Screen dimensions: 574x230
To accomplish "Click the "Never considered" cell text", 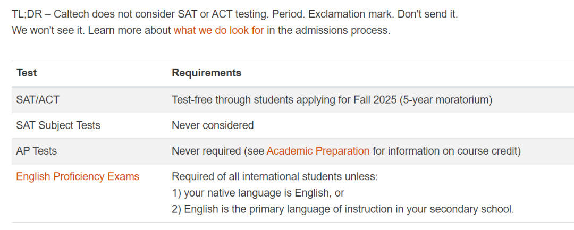I will coord(213,125).
